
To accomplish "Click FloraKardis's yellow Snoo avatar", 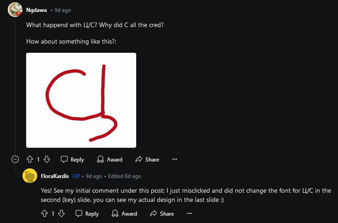I will tap(30, 176).
